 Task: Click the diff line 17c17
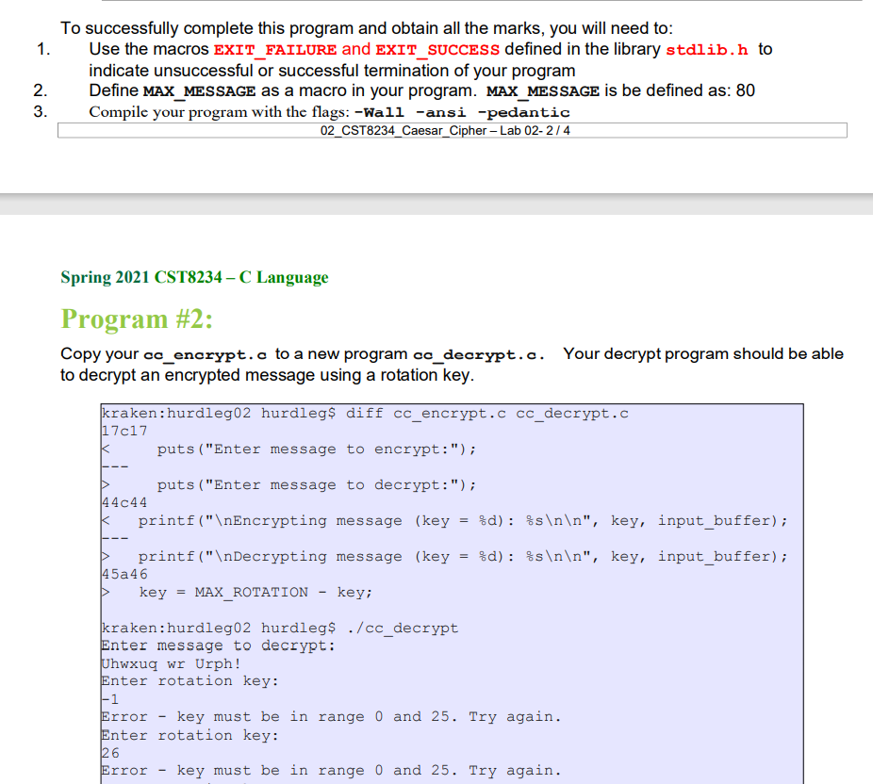point(124,432)
